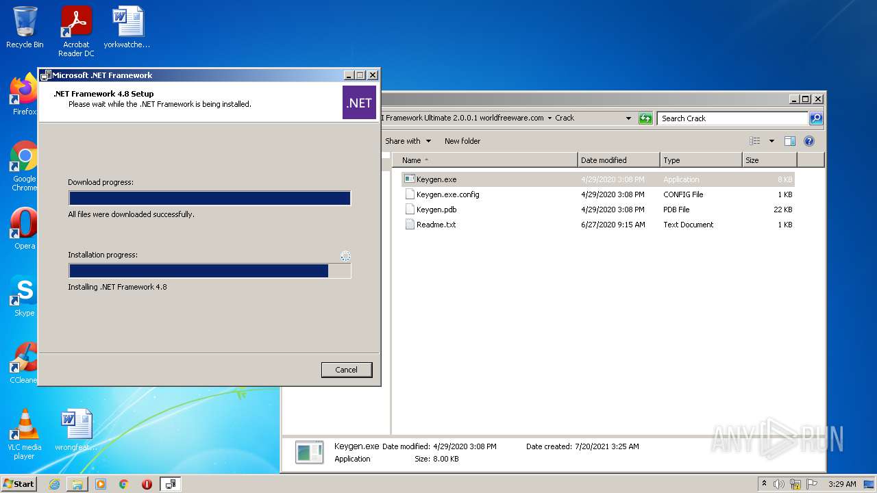
Task: Click the Action Center flag tray icon
Action: pos(811,484)
